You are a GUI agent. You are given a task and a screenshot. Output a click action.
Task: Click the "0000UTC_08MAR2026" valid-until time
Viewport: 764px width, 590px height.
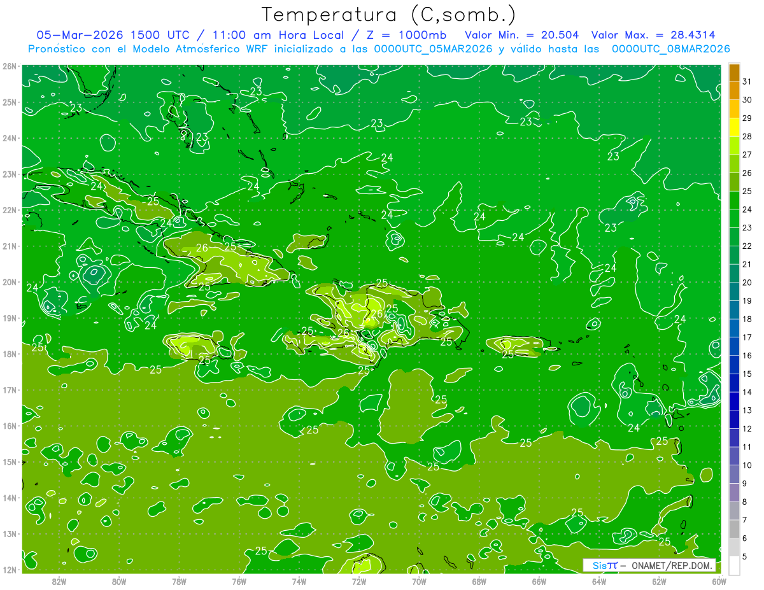[670, 48]
